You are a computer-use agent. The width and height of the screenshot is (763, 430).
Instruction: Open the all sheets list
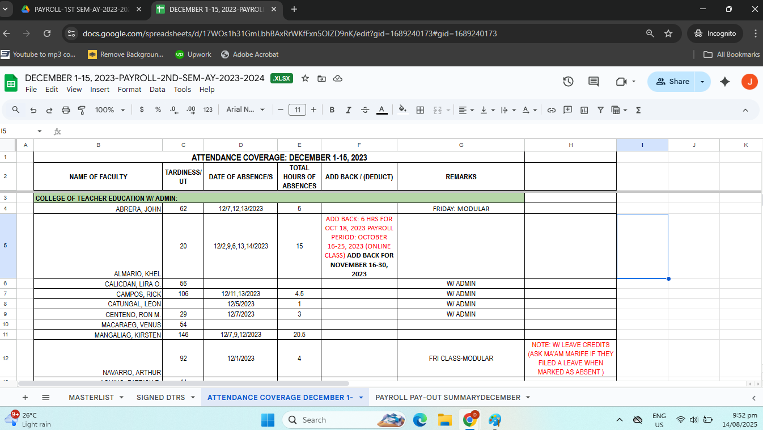tap(46, 398)
